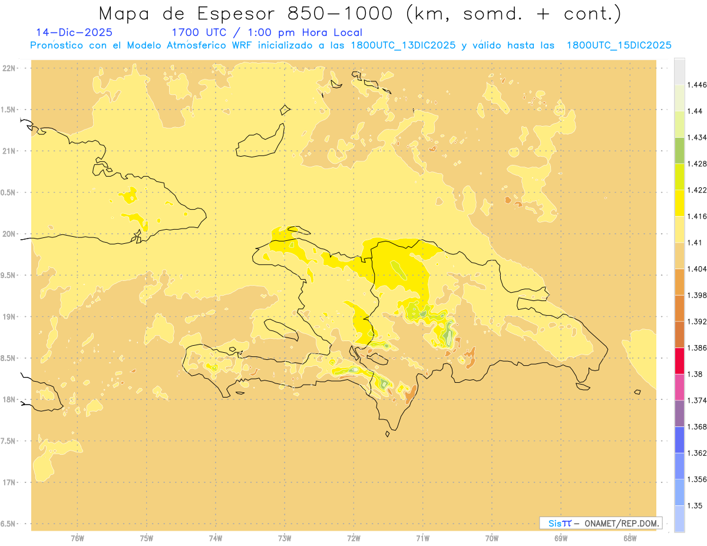Click the '70W' longitude axis label
Viewport: 707px width, 546px height.
(492, 539)
